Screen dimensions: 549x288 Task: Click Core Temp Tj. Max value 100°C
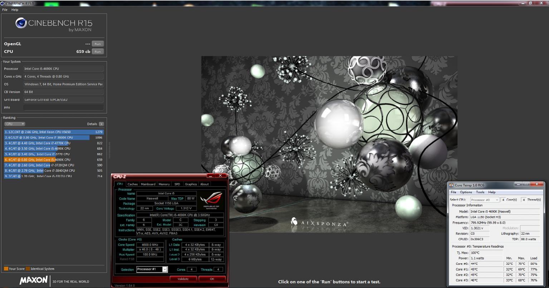click(486, 253)
